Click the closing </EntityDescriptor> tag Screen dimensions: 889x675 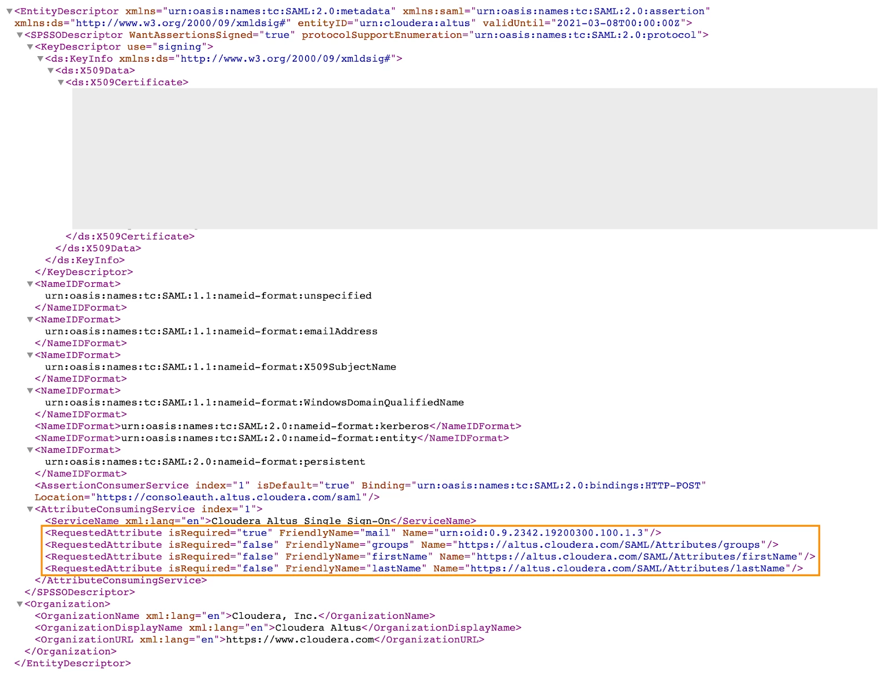click(x=73, y=663)
